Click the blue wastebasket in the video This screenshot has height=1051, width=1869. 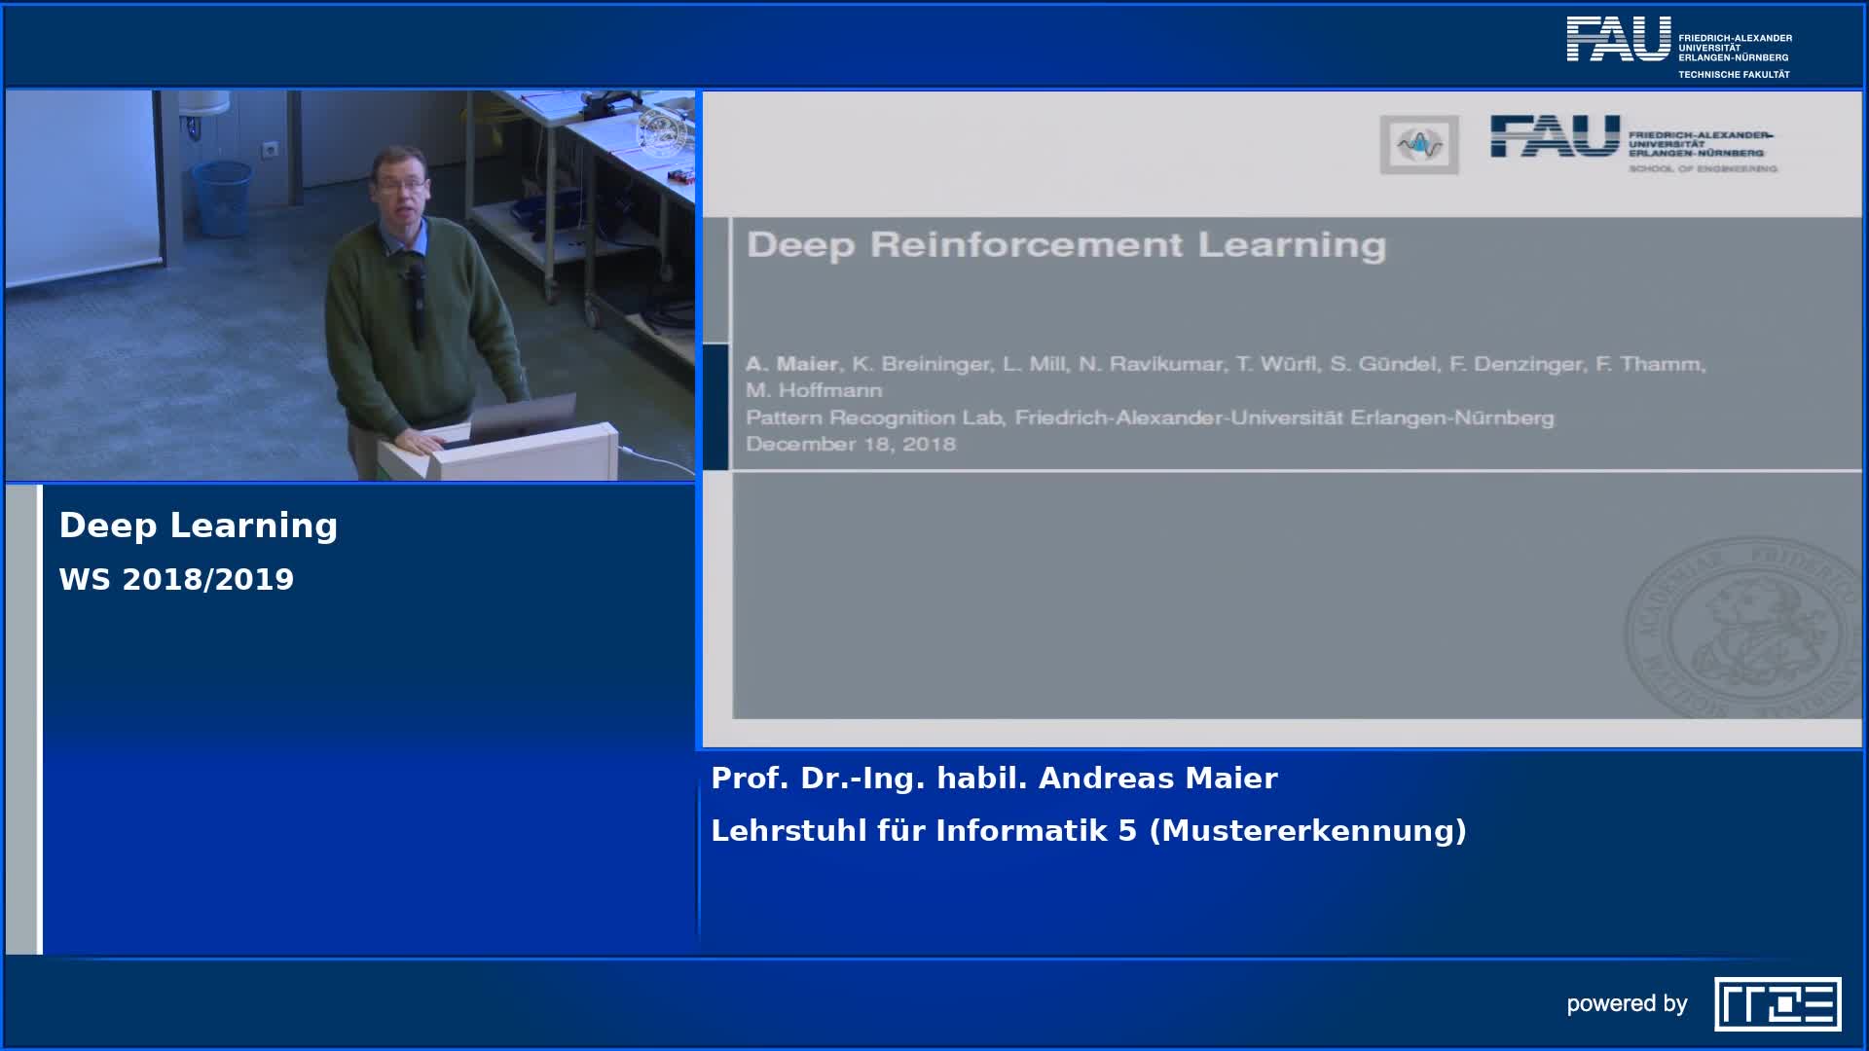click(221, 198)
